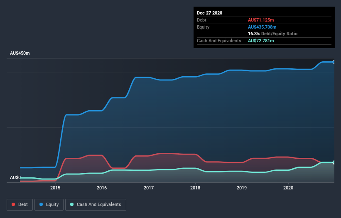341x218 pixels.
Task: Click the 16.3% Debt/Equity Ratio text
Action: pos(272,34)
